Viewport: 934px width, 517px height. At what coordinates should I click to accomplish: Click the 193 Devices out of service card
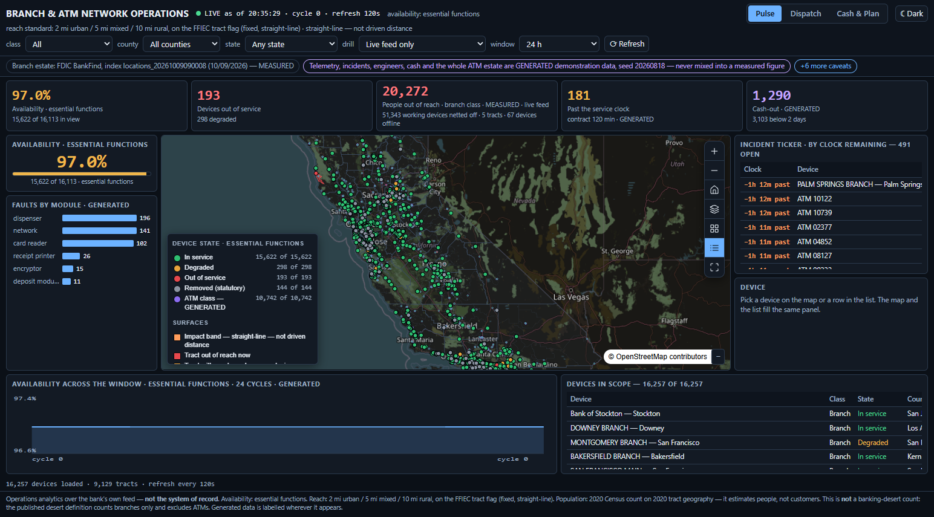point(281,106)
